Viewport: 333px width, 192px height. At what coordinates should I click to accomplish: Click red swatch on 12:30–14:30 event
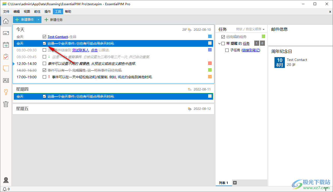tap(210, 63)
